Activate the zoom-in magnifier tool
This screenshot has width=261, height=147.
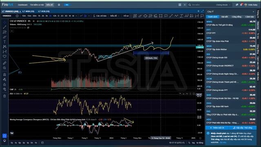point(4,68)
